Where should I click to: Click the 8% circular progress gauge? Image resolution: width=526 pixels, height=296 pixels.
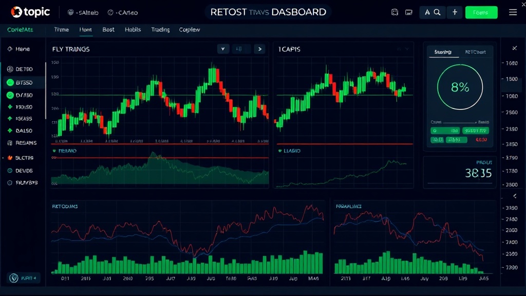click(x=460, y=87)
